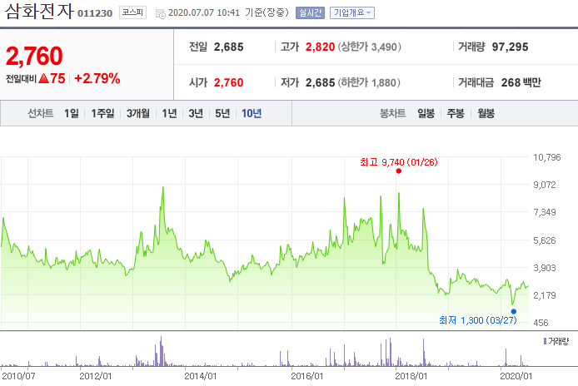
Task: Click the 최저 1,300 (03/27) label
Action: click(478, 320)
